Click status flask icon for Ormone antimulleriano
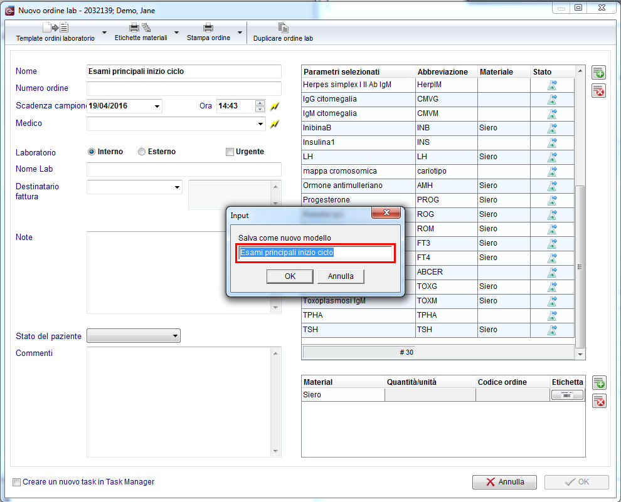The height and width of the screenshot is (502, 621). 552,186
